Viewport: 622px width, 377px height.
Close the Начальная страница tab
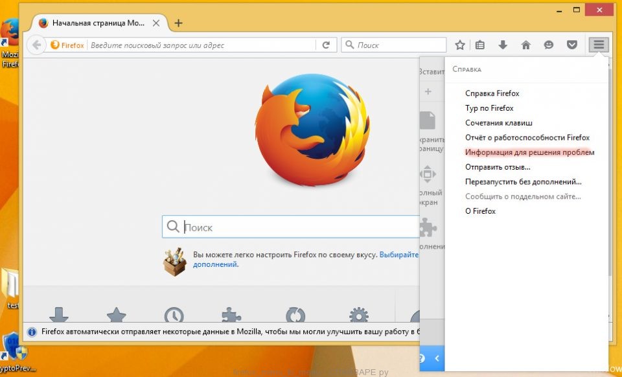pyautogui.click(x=156, y=23)
